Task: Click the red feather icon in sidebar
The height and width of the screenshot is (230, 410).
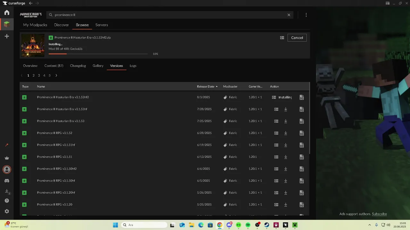Action: [7, 145]
